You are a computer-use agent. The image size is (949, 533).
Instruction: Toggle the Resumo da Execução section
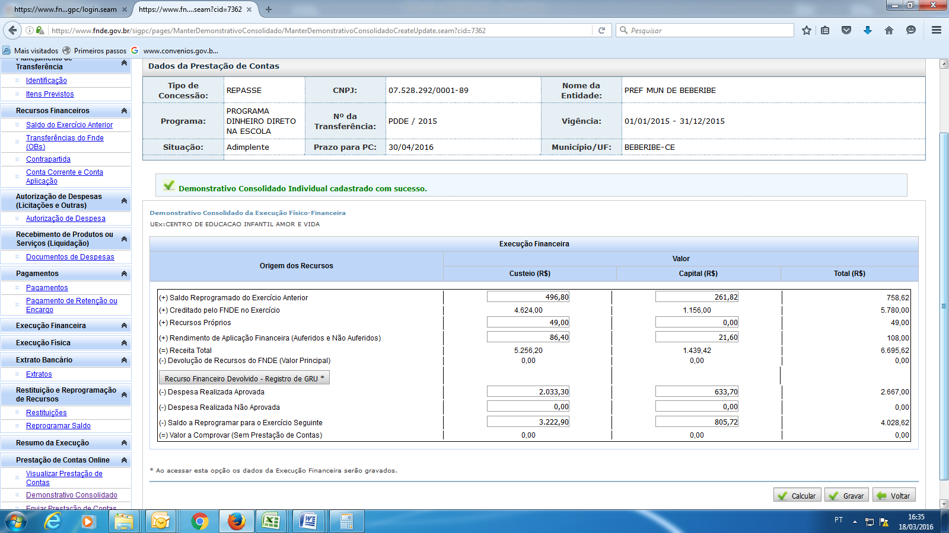[124, 443]
